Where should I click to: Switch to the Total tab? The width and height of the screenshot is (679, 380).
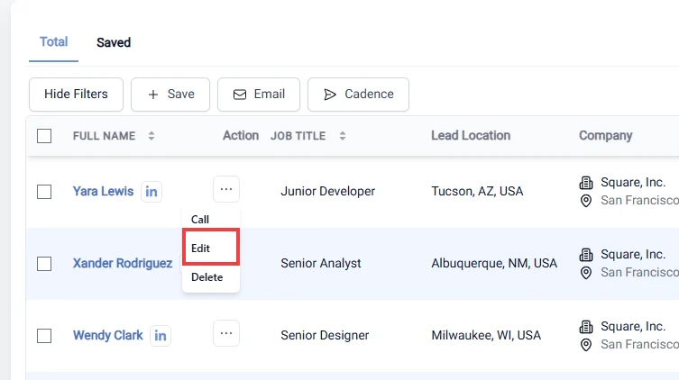click(54, 42)
